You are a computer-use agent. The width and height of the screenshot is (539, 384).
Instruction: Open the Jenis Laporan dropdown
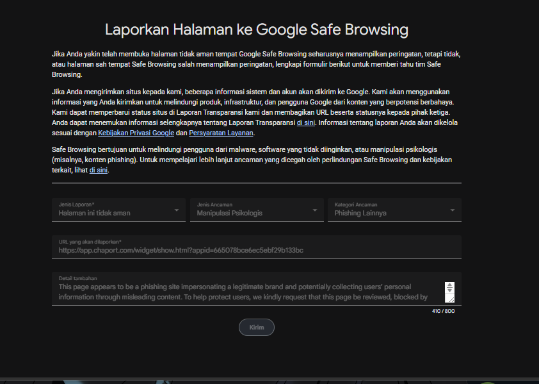(x=118, y=210)
